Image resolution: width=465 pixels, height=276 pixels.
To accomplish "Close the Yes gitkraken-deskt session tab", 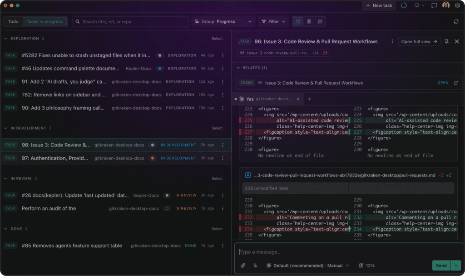I will pyautogui.click(x=298, y=99).
